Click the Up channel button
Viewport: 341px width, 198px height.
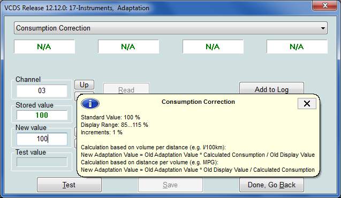[84, 85]
